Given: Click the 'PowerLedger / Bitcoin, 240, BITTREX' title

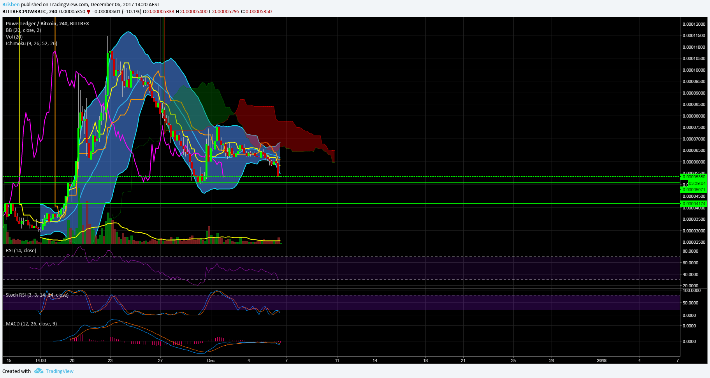Looking at the screenshot, I should click(x=47, y=24).
